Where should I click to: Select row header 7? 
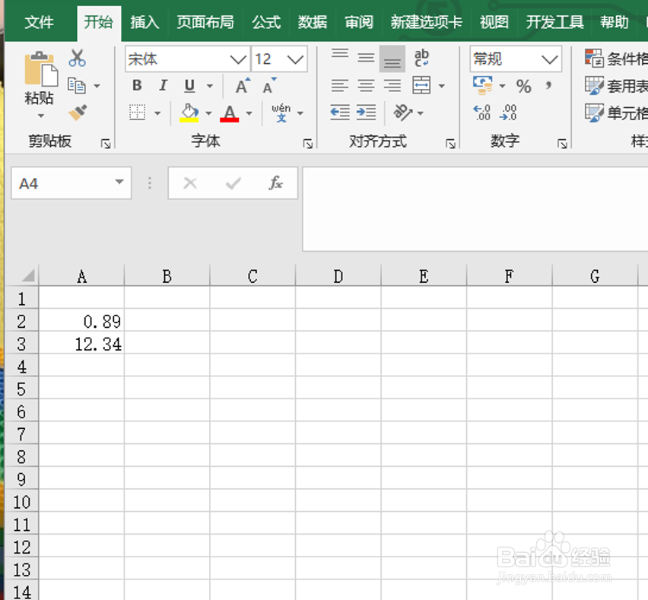(x=22, y=434)
